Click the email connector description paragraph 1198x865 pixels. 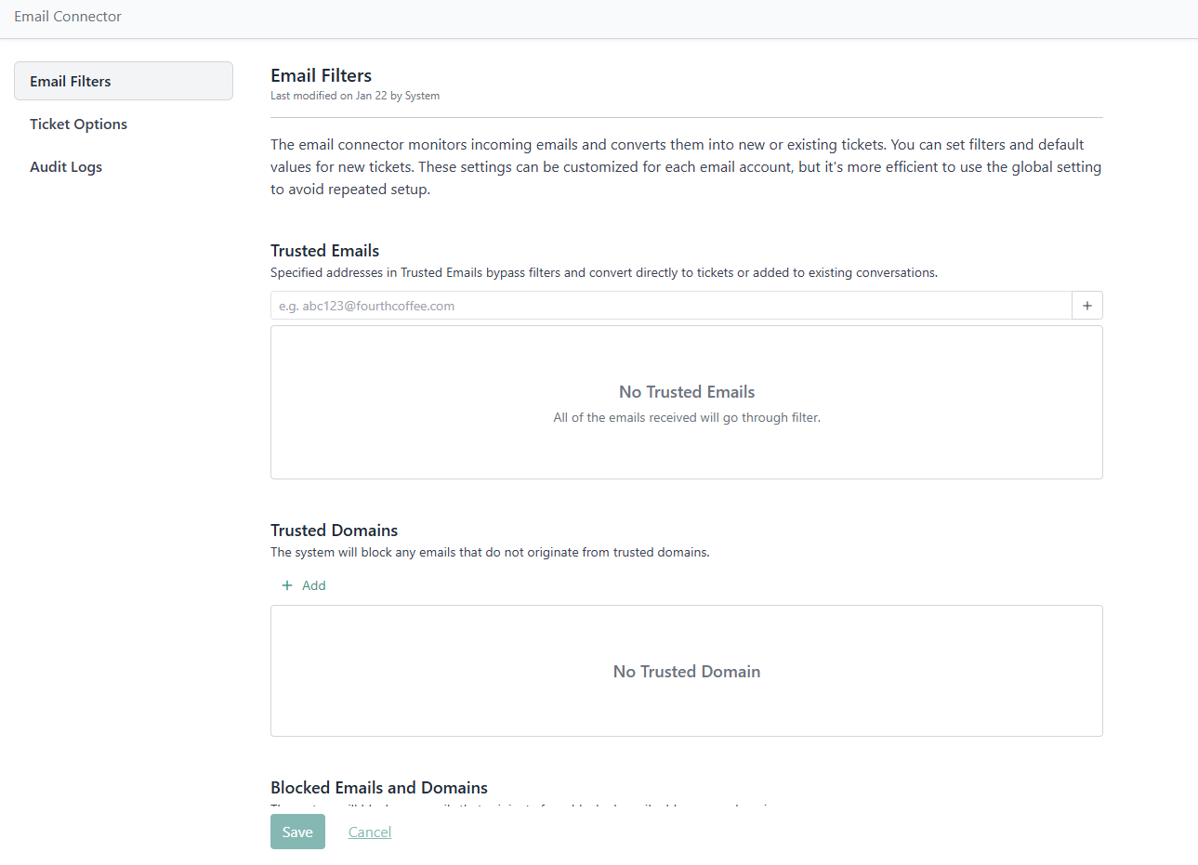686,166
